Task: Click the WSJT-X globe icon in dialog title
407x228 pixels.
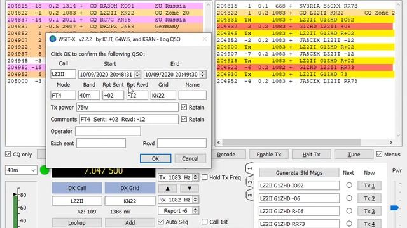Action: click(x=53, y=39)
